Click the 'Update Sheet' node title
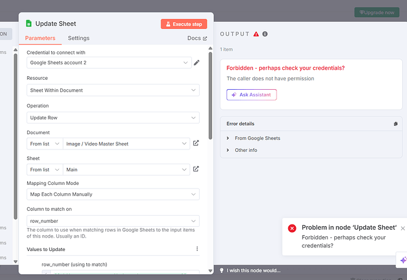 coord(56,24)
